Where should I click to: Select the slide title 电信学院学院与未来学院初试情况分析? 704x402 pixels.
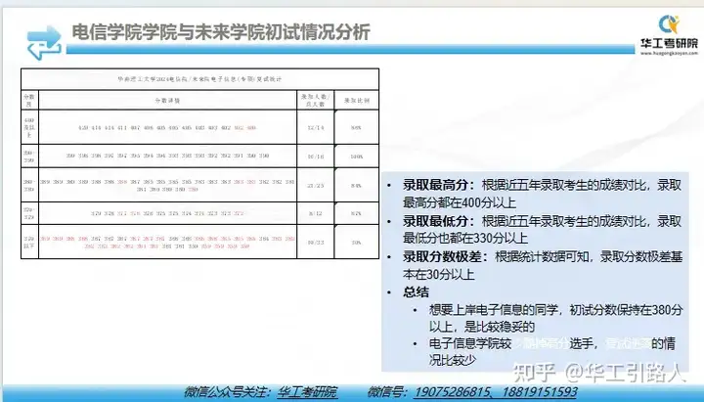221,32
